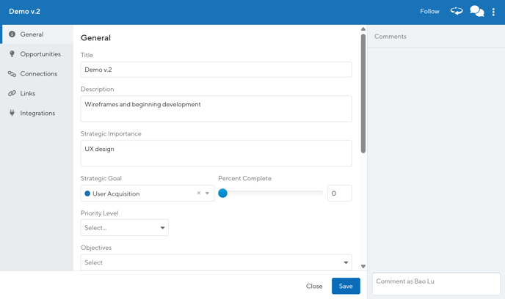Screen dimensions: 505x299
Task: Click the Connections sidebar icon
Action: click(x=12, y=74)
